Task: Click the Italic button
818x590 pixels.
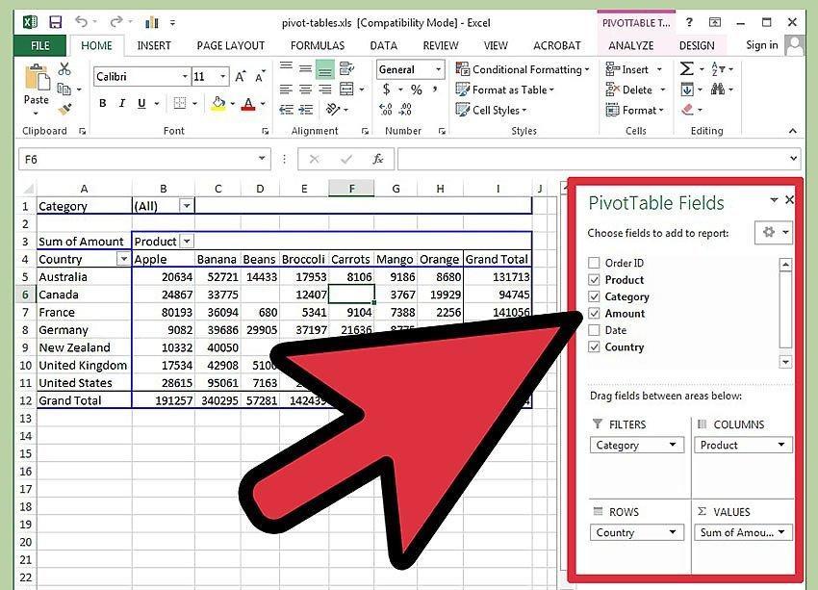Action: pyautogui.click(x=122, y=103)
